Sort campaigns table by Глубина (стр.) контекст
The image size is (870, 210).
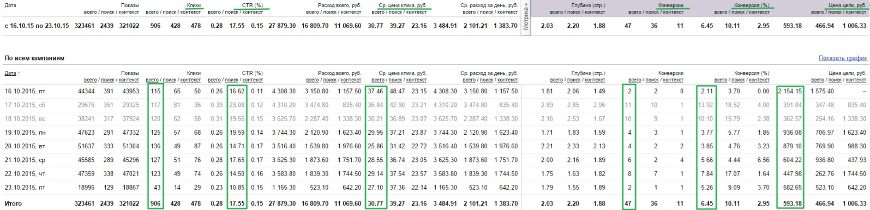tap(595, 80)
